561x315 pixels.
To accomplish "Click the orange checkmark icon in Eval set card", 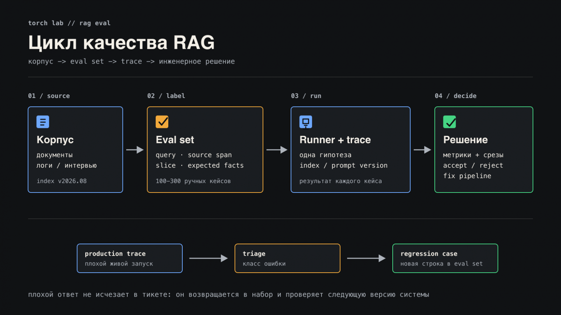I will (x=162, y=122).
